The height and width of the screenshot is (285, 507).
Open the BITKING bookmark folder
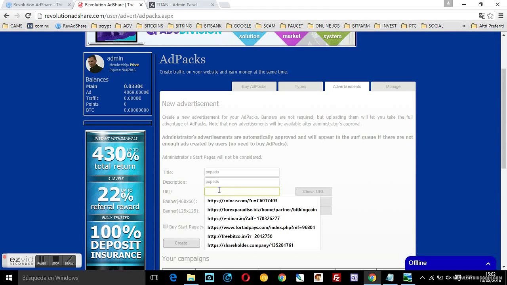click(x=180, y=26)
